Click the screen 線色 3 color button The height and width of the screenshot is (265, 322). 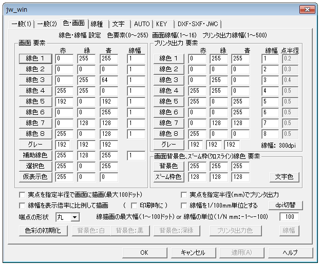click(x=35, y=80)
